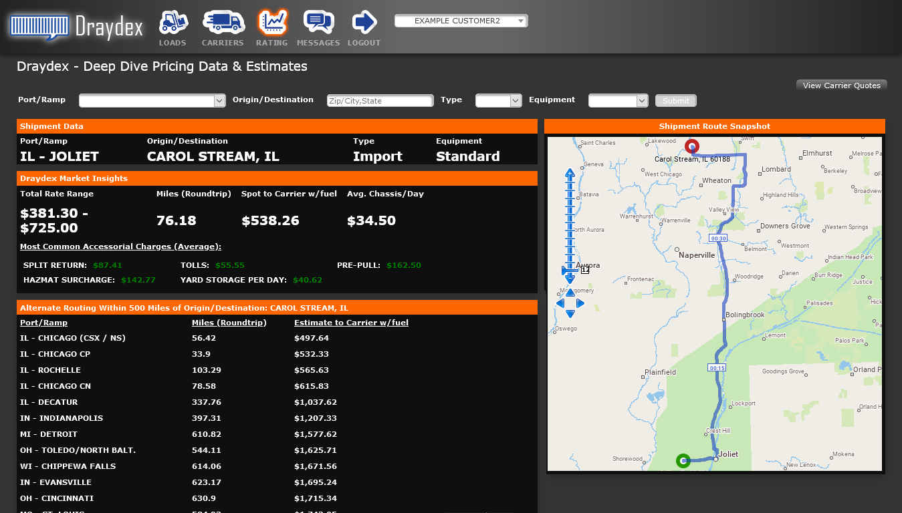Select the IL - DECATUR row
Screen dimensions: 902x513
(x=277, y=402)
